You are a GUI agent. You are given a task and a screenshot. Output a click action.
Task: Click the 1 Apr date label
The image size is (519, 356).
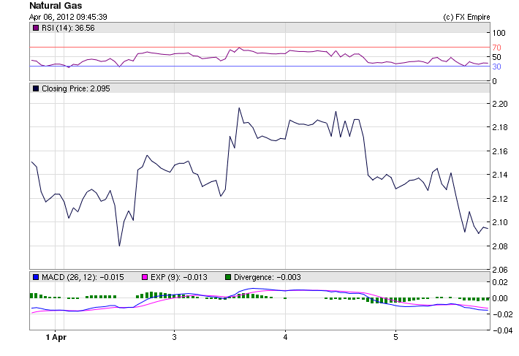[56, 338]
